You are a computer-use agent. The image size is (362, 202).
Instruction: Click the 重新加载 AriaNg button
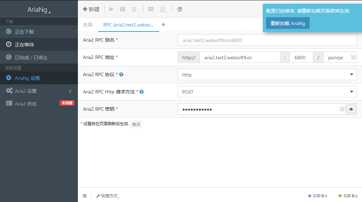click(x=288, y=23)
